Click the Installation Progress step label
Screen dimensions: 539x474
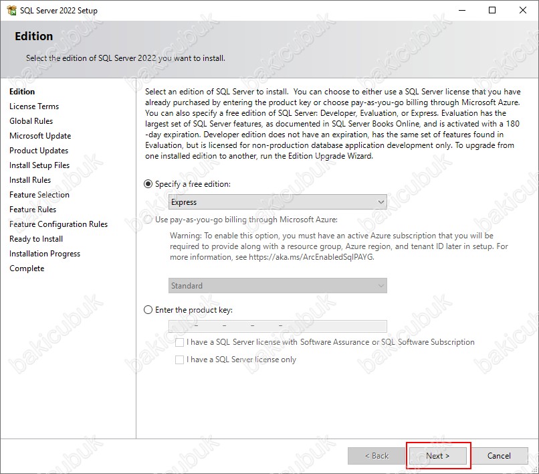[x=45, y=254]
